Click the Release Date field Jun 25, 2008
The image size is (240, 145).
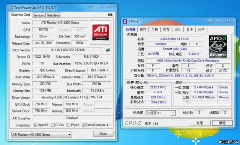tap(43, 43)
